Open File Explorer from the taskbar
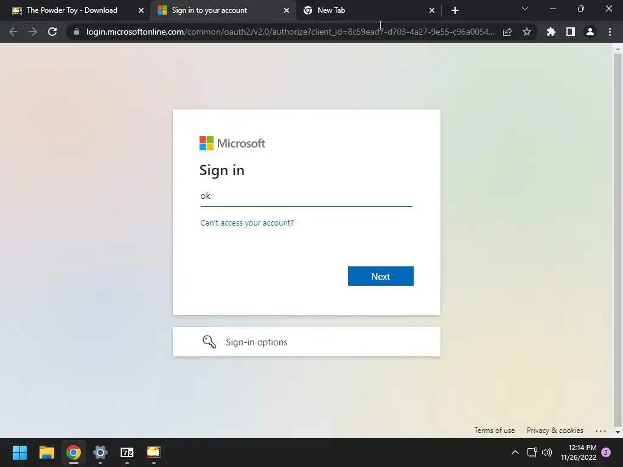Screen dimensions: 623x467 pos(46,452)
